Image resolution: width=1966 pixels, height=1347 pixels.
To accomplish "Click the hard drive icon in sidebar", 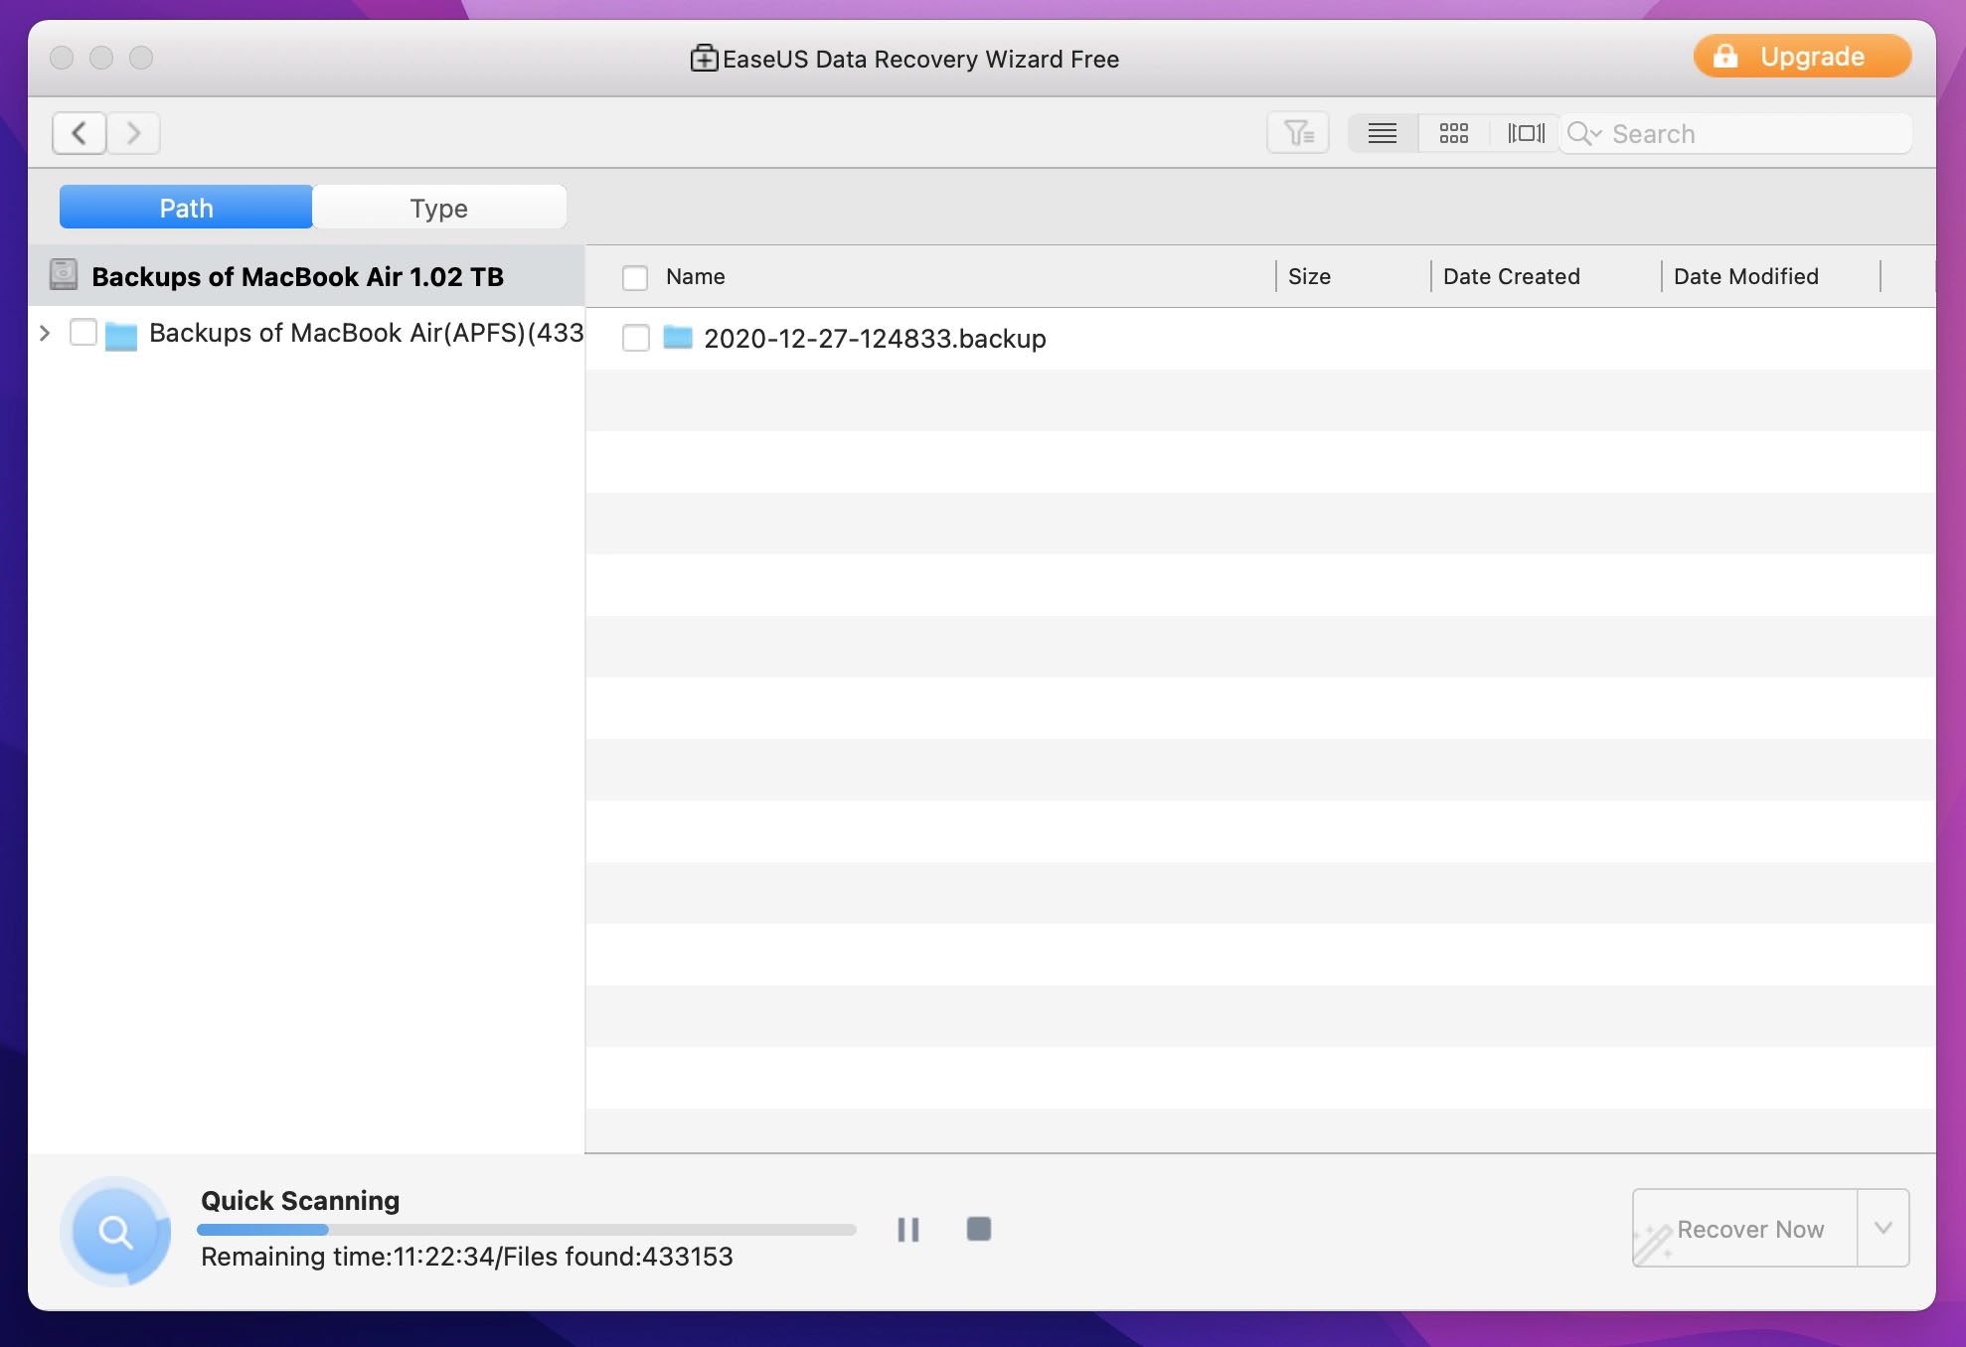I will [x=64, y=275].
